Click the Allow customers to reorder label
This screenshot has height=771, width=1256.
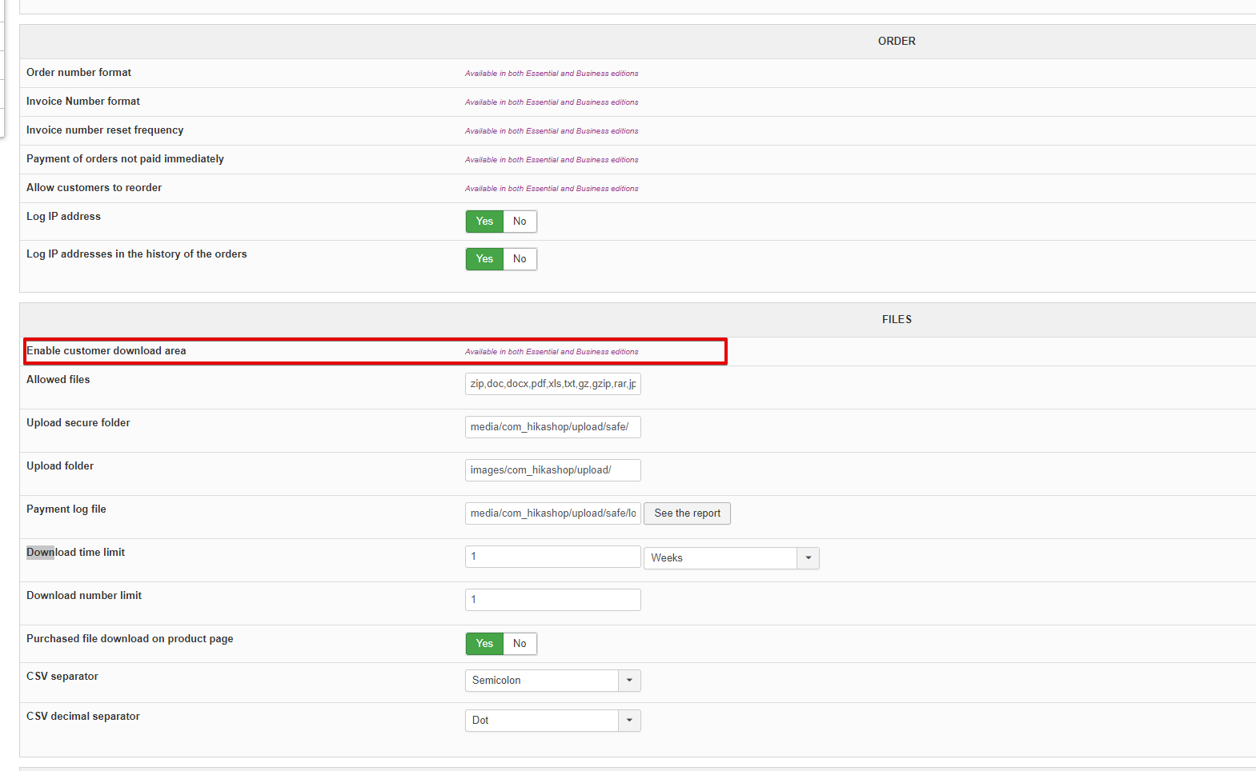[94, 187]
